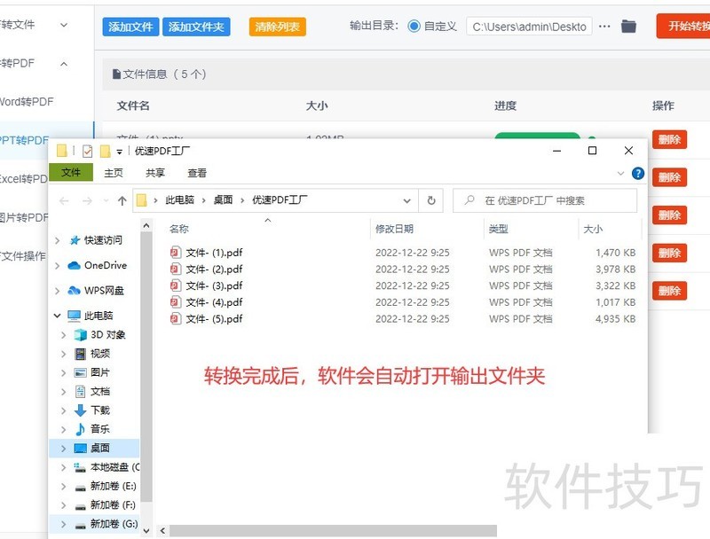Select 图片 in the navigation pane
710x539 pixels.
pos(100,372)
